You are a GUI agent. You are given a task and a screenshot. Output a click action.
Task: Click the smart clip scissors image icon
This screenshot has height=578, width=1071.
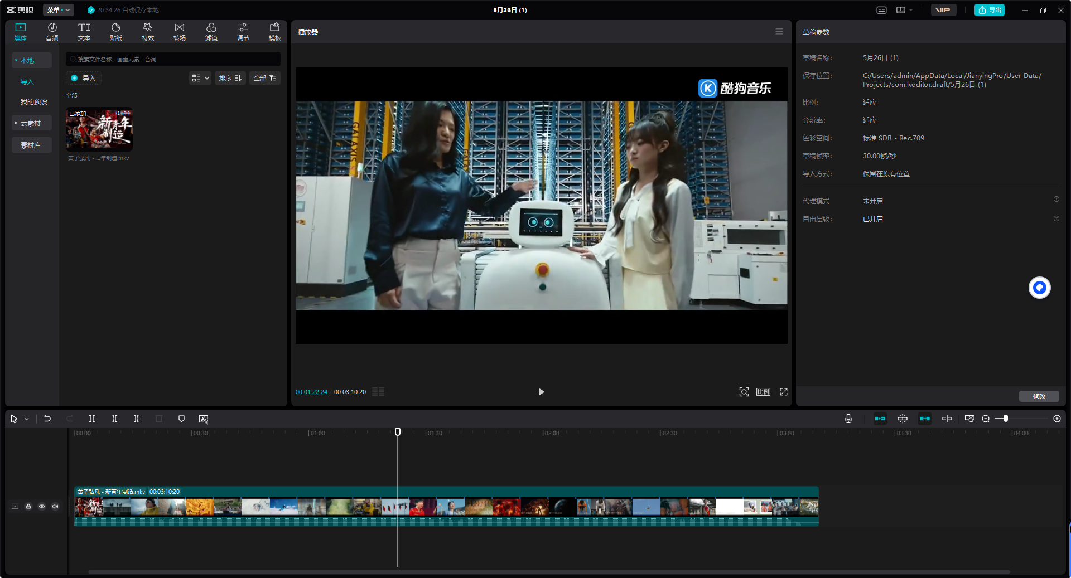204,419
